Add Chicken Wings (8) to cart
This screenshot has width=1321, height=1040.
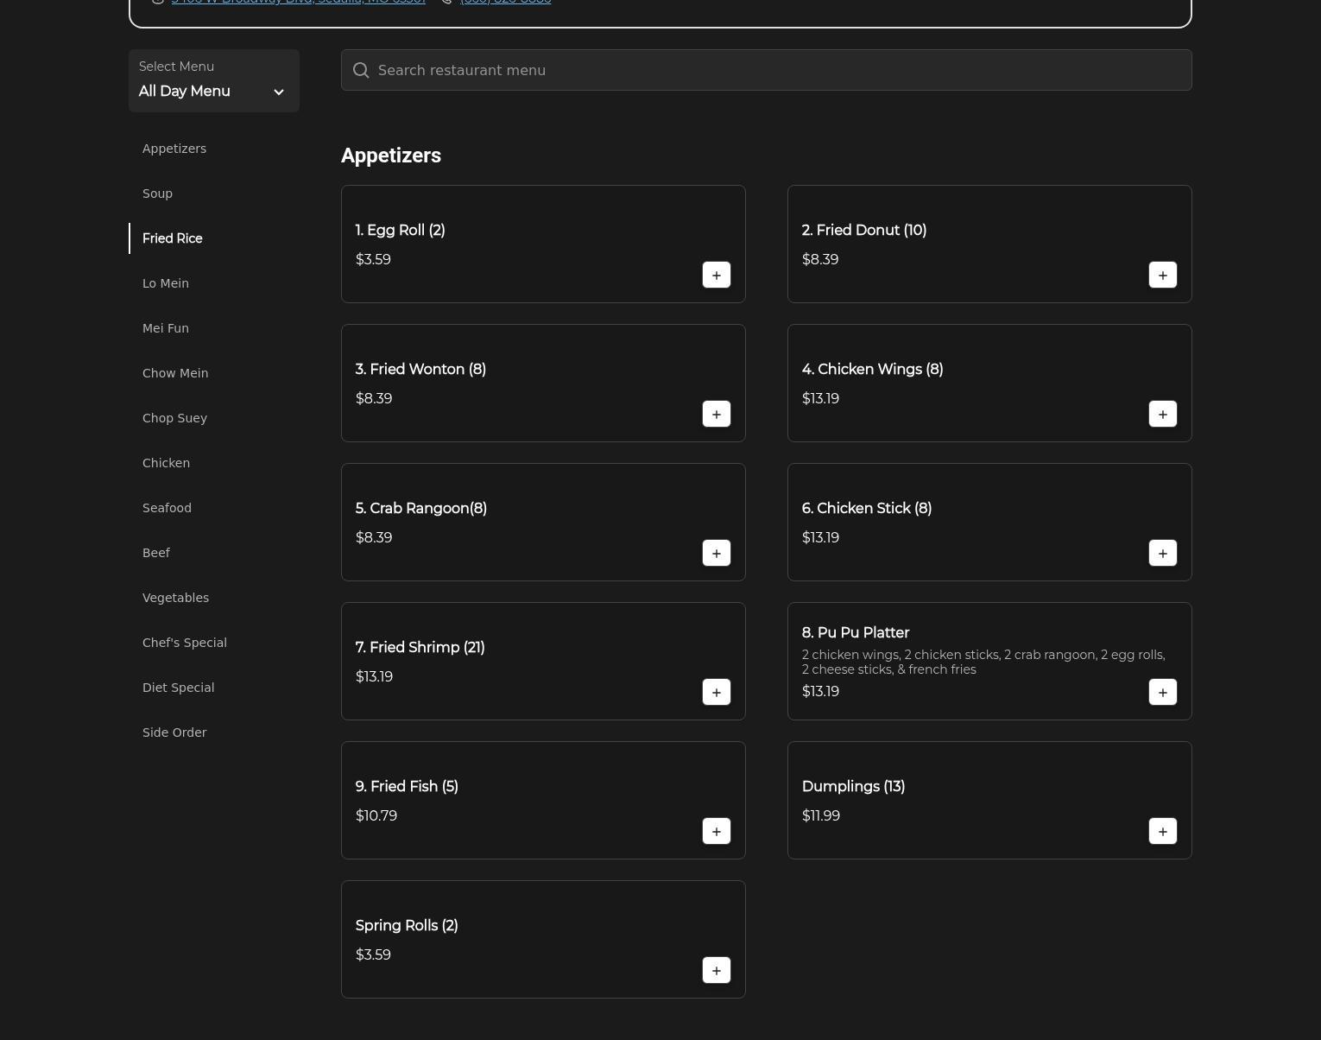click(1162, 414)
